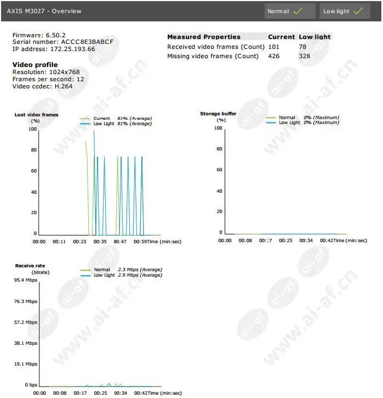
Task: Click Missing video frames (Count) row label
Action: pos(213,56)
